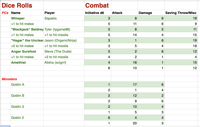Click the "Amethist" character cell
Image resolution: width=200 pixels, height=127 pixels.
coord(19,62)
